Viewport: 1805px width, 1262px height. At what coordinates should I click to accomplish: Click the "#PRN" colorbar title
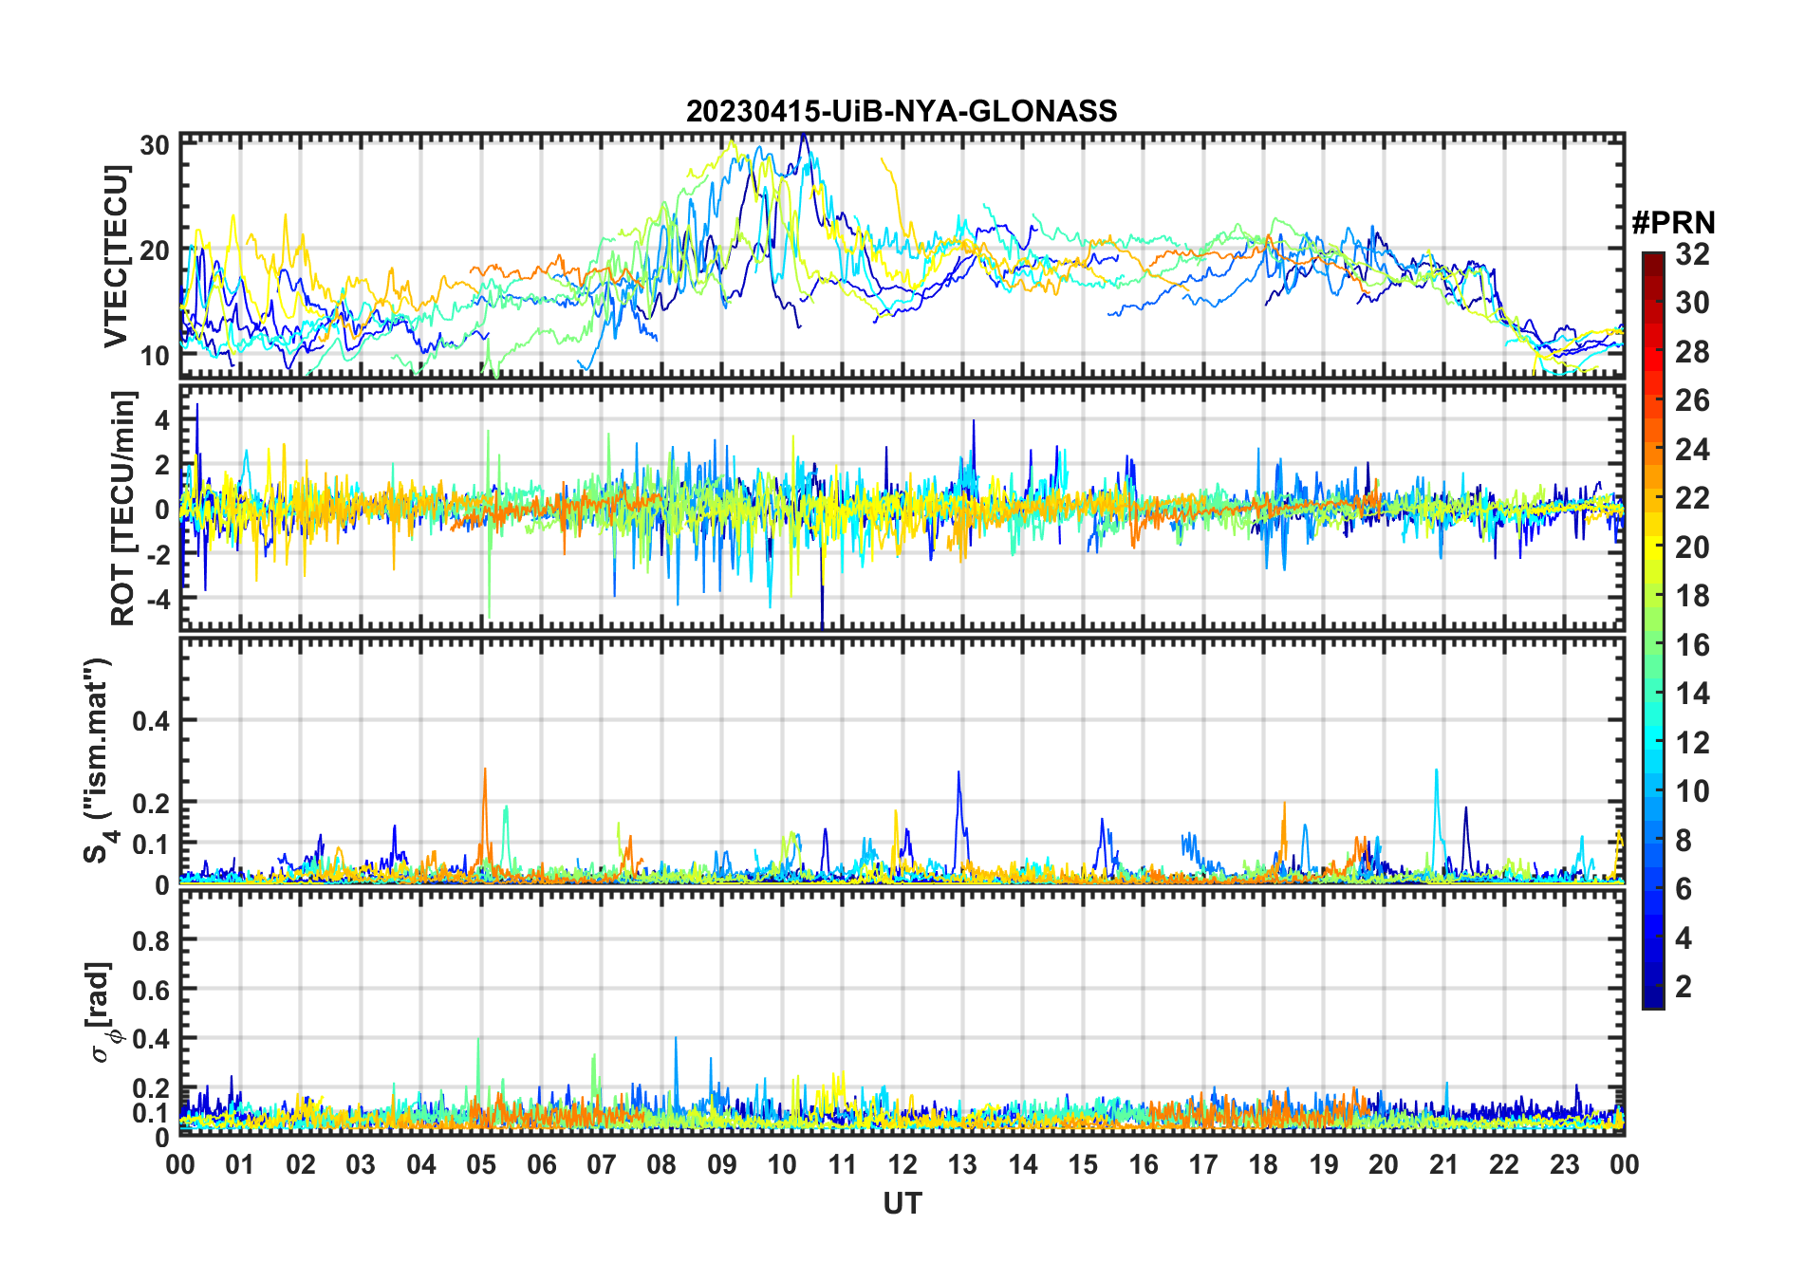tap(1673, 223)
